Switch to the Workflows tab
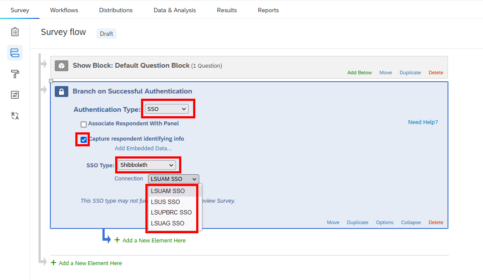The width and height of the screenshot is (483, 280). [64, 10]
